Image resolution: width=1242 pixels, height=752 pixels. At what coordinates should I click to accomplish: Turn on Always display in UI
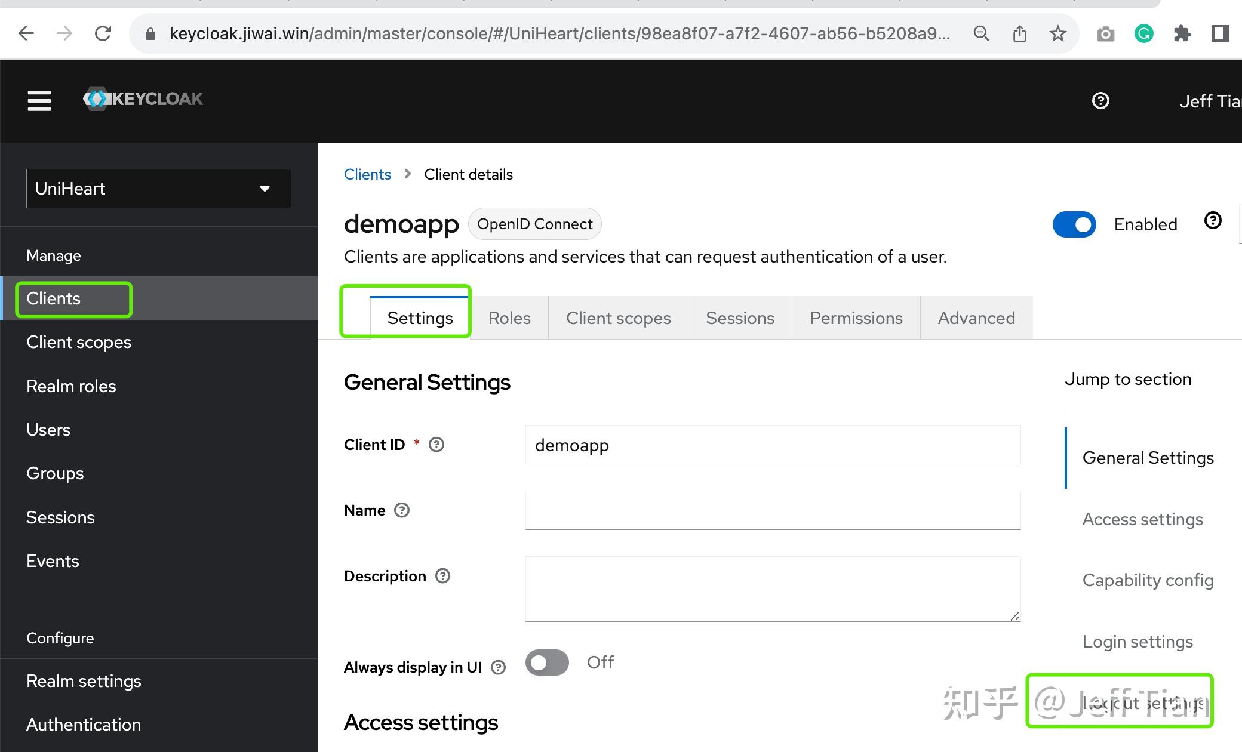coord(547,662)
